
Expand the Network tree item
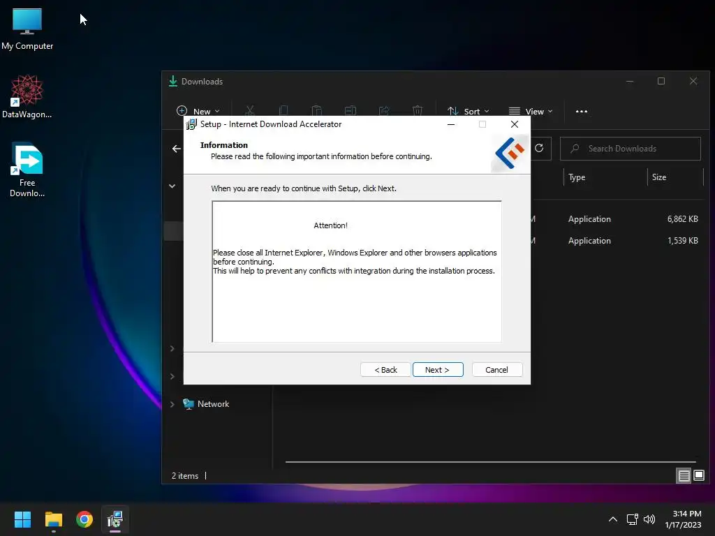(x=172, y=404)
